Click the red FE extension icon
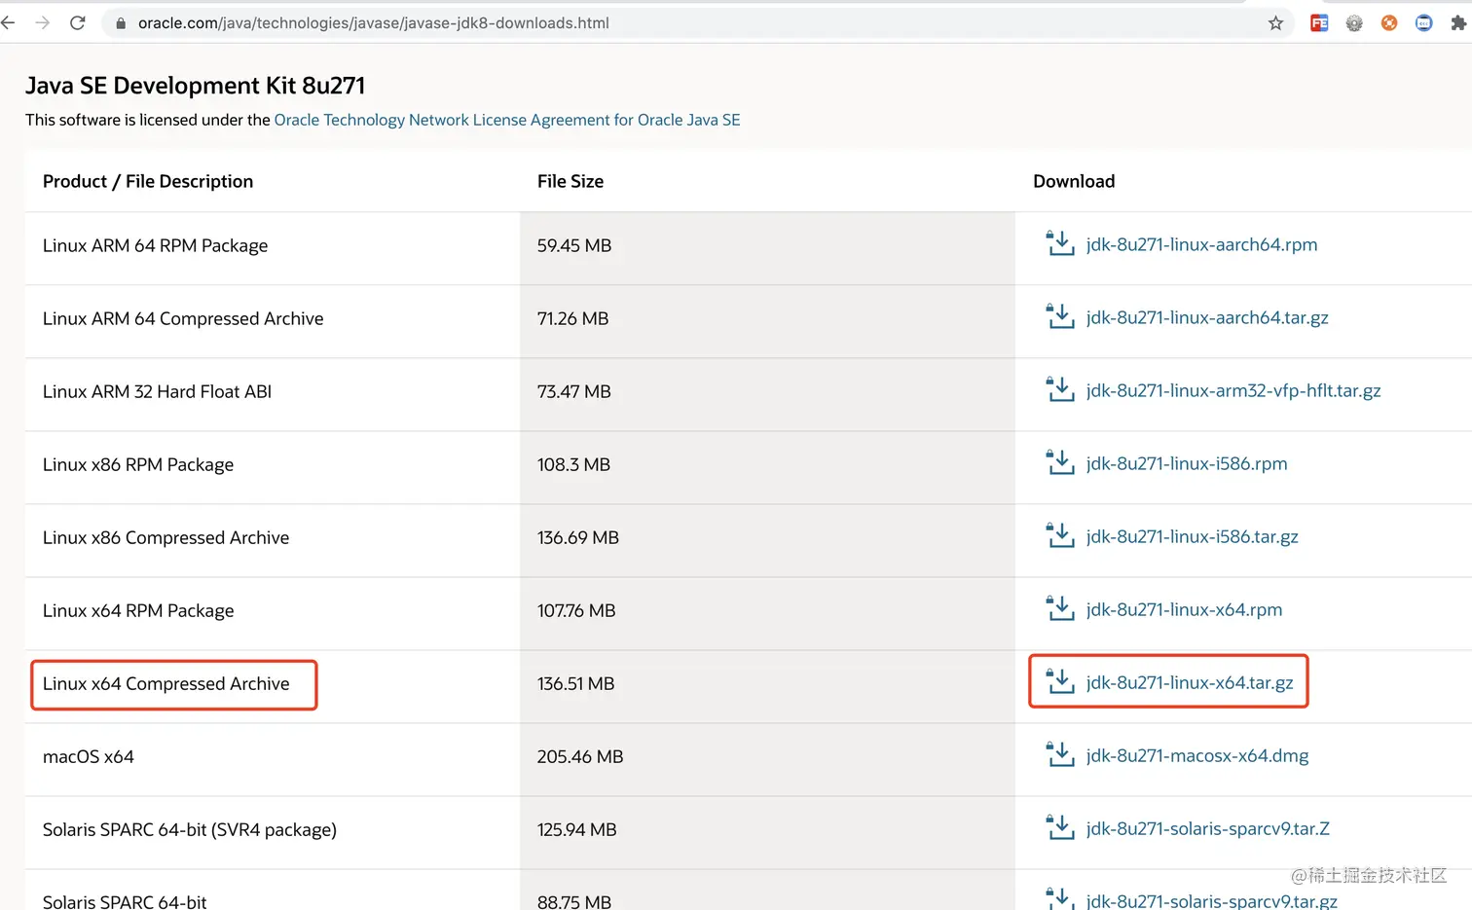The width and height of the screenshot is (1472, 910). pyautogui.click(x=1319, y=23)
